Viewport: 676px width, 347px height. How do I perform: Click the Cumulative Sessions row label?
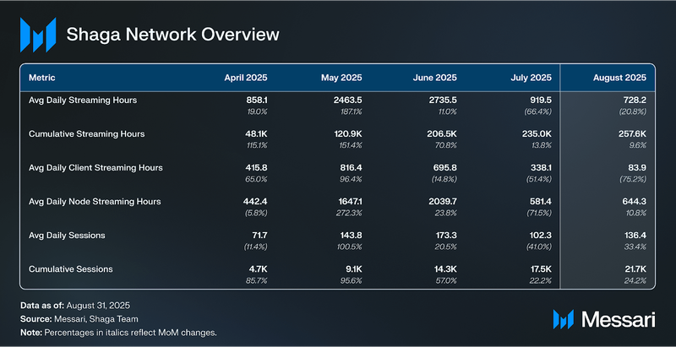click(69, 269)
